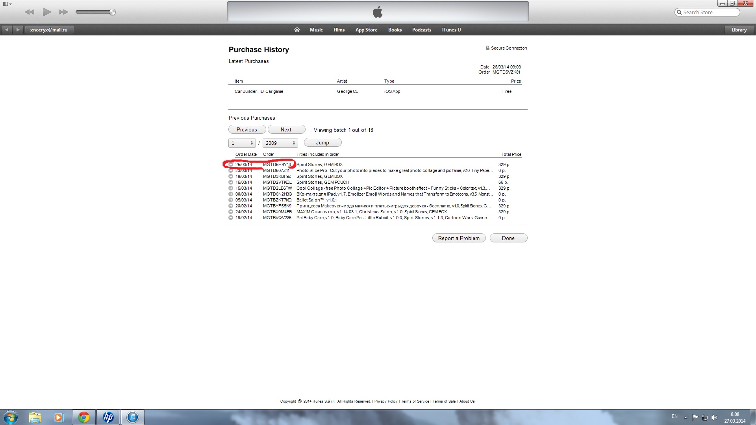The width and height of the screenshot is (756, 425).
Task: Open the xnocryx@mail.ru account menu
Action: (x=49, y=30)
